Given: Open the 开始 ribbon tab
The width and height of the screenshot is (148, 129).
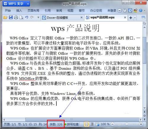Looking at the screenshot, I should [8, 10].
